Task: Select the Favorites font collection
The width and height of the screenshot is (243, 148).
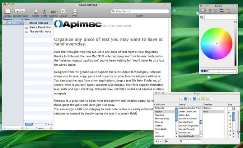Action: tap(164, 115)
